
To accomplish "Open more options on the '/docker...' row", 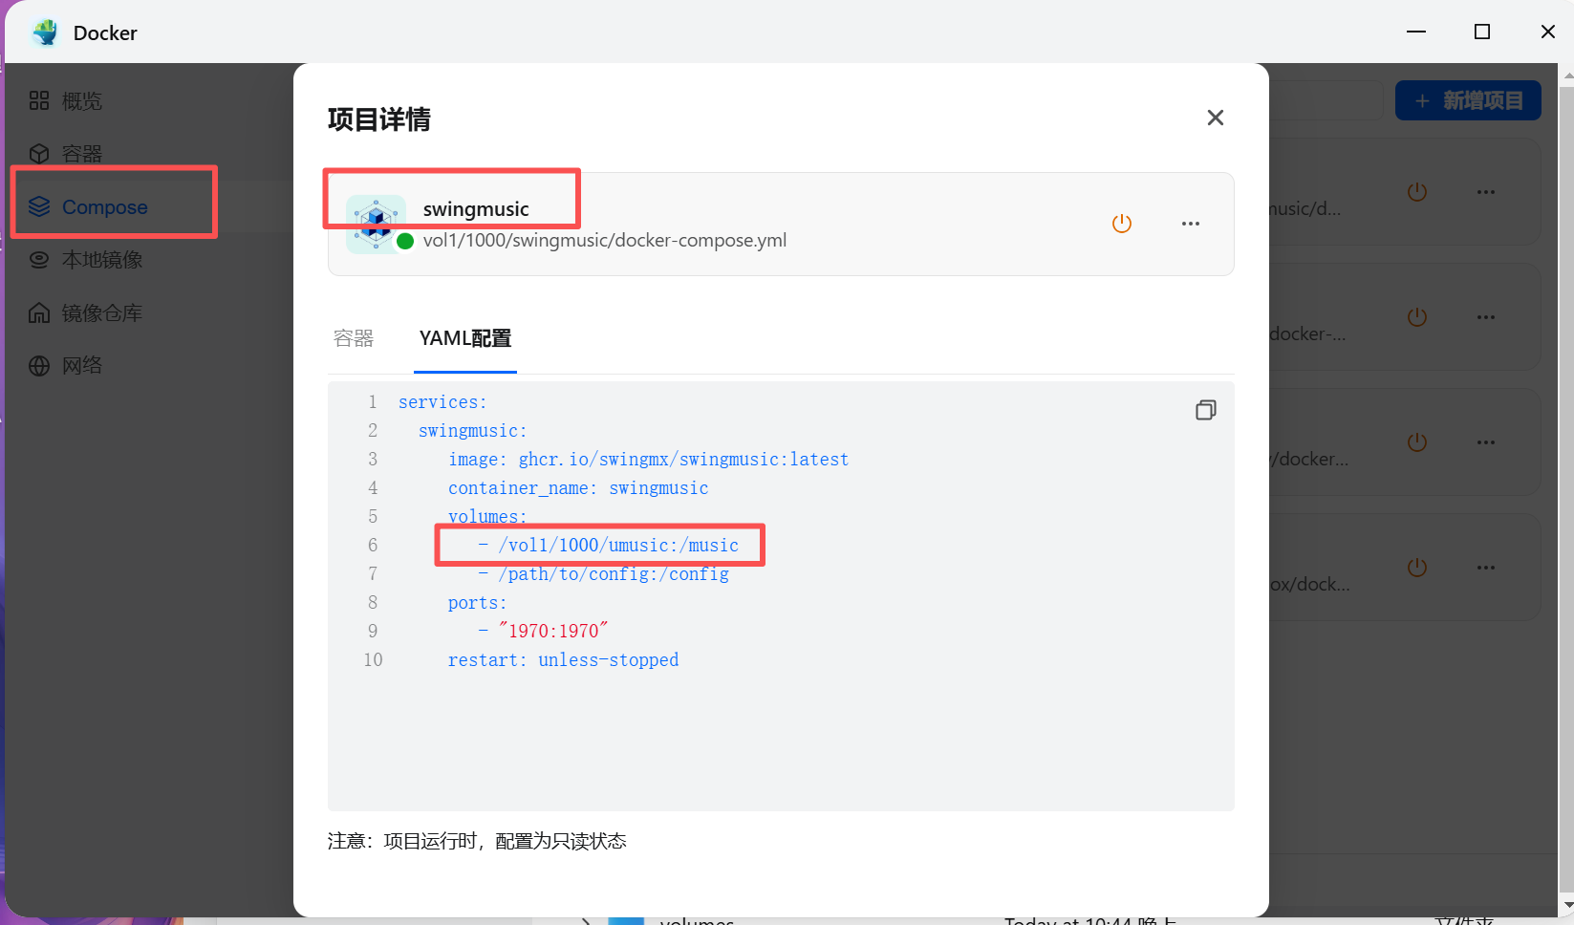I will (1486, 442).
